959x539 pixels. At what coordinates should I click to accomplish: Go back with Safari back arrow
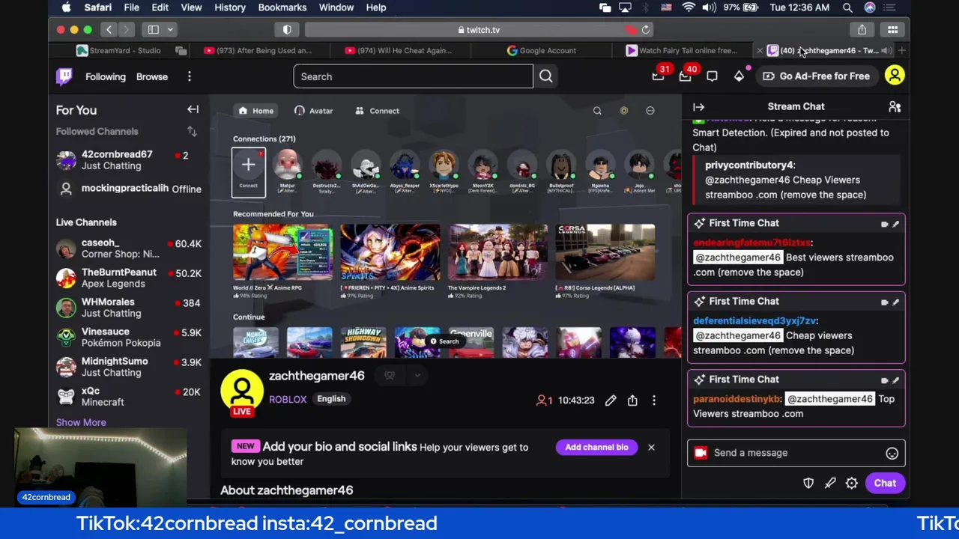click(109, 30)
